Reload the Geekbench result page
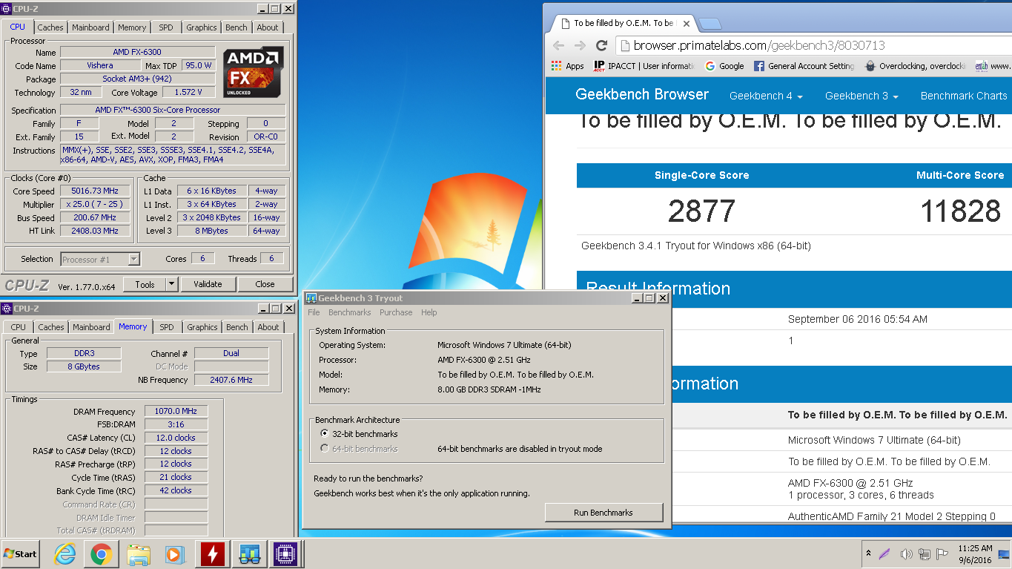 [x=602, y=45]
